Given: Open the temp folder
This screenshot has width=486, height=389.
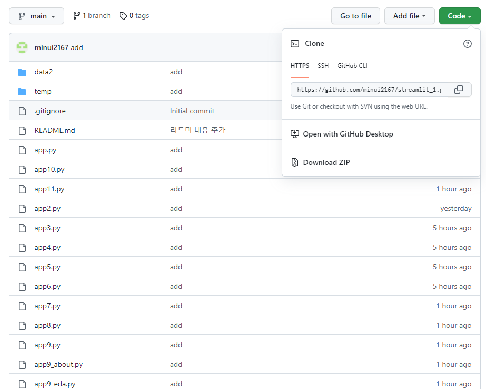Looking at the screenshot, I should (43, 92).
